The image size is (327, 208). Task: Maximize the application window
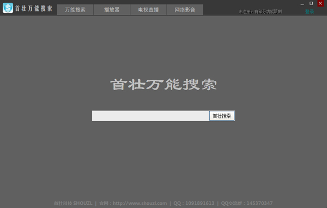tap(311, 3)
